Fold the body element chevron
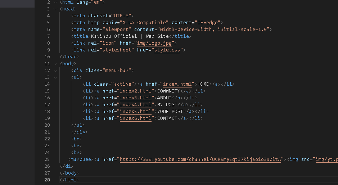The width and height of the screenshot is (338, 185). coord(55,64)
